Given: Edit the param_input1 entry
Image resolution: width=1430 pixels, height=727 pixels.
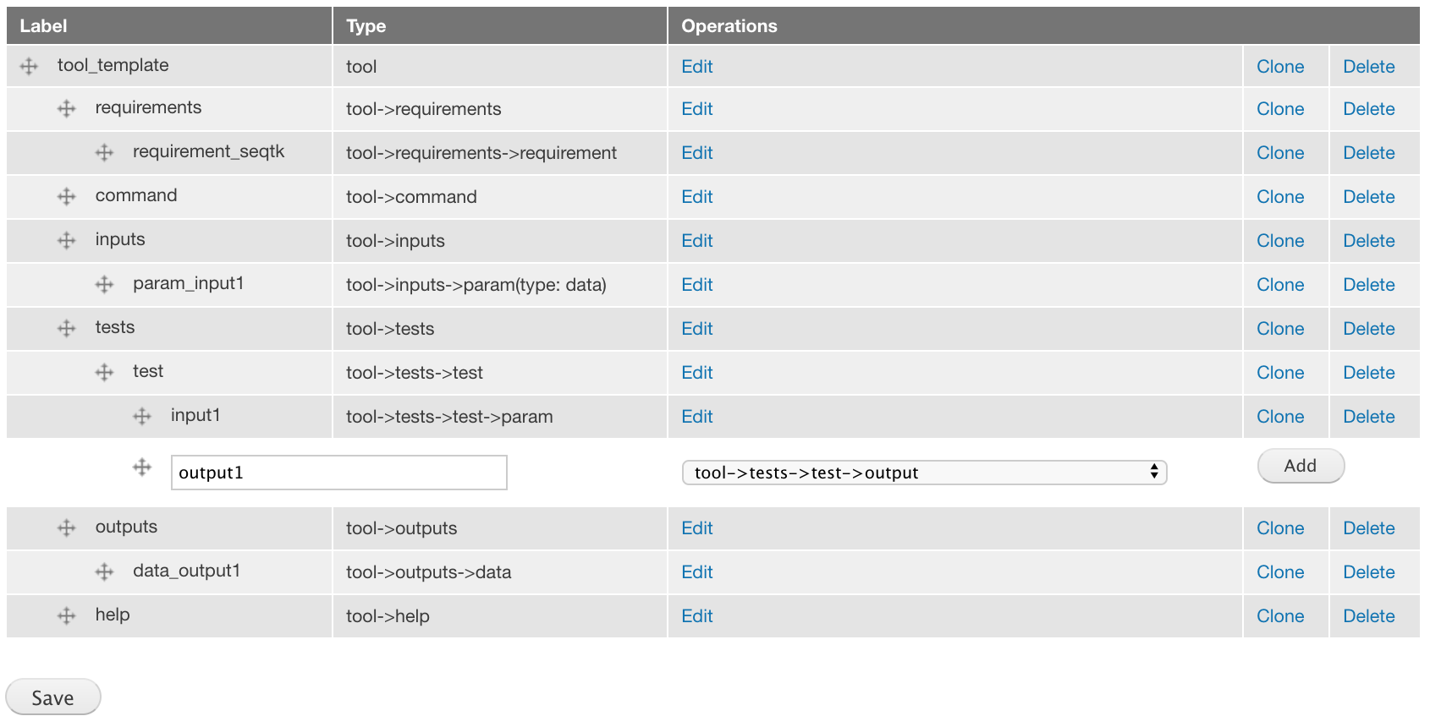Looking at the screenshot, I should pos(697,285).
